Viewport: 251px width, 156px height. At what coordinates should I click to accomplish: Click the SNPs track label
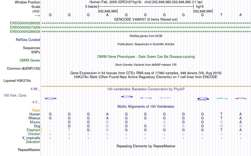tap(36, 52)
